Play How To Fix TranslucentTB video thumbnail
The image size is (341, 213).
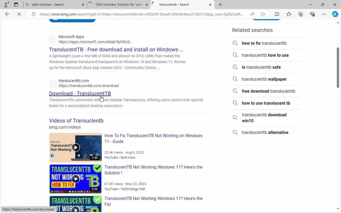click(75, 148)
